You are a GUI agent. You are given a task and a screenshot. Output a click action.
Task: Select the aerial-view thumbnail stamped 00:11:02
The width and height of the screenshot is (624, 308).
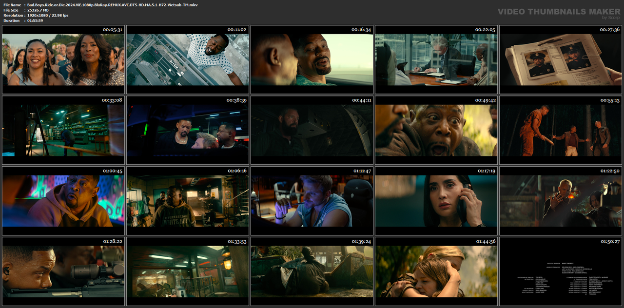[188, 59]
